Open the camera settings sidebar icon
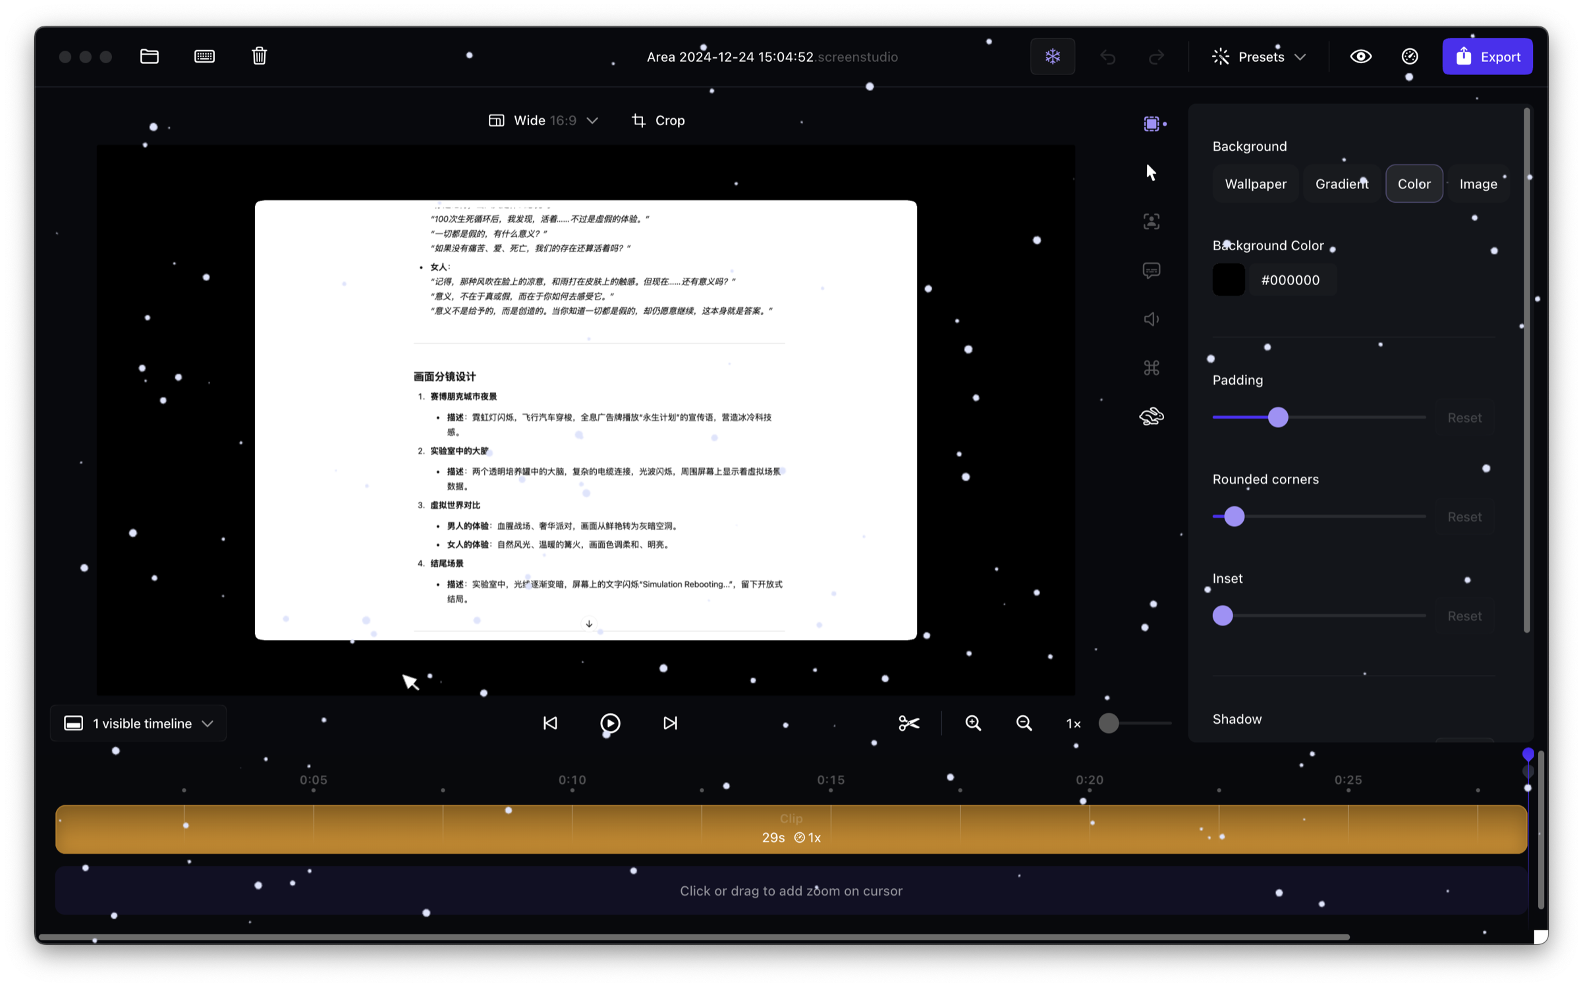This screenshot has width=1583, height=987. click(x=1151, y=221)
